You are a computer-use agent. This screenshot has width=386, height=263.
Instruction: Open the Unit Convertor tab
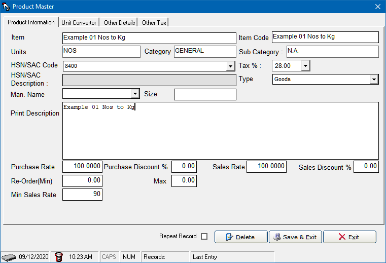pos(79,23)
